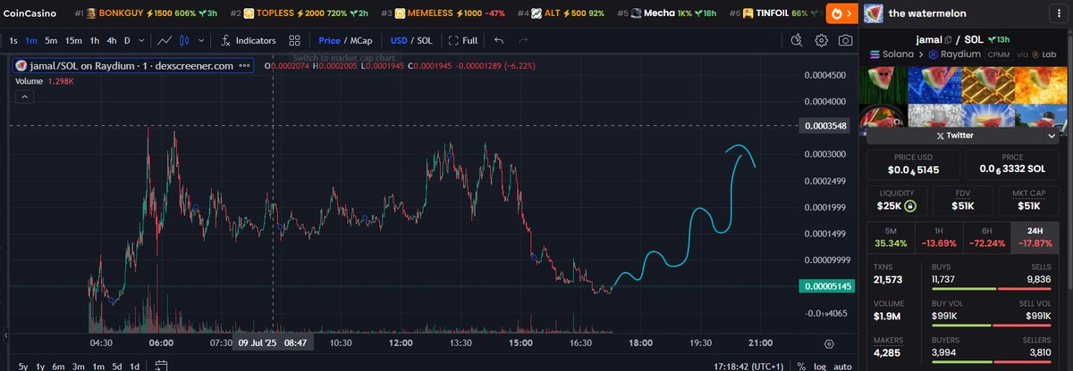Expand the timeframe dropdown arrow

141,40
